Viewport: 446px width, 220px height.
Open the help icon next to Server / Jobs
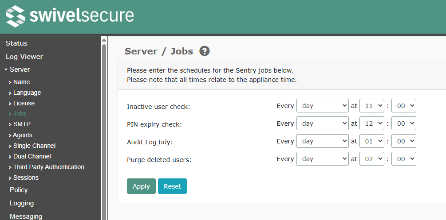[204, 51]
